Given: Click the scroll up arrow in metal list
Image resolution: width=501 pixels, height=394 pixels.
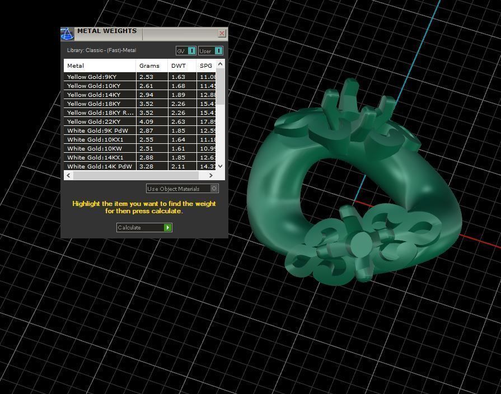Looking at the screenshot, I should click(220, 64).
